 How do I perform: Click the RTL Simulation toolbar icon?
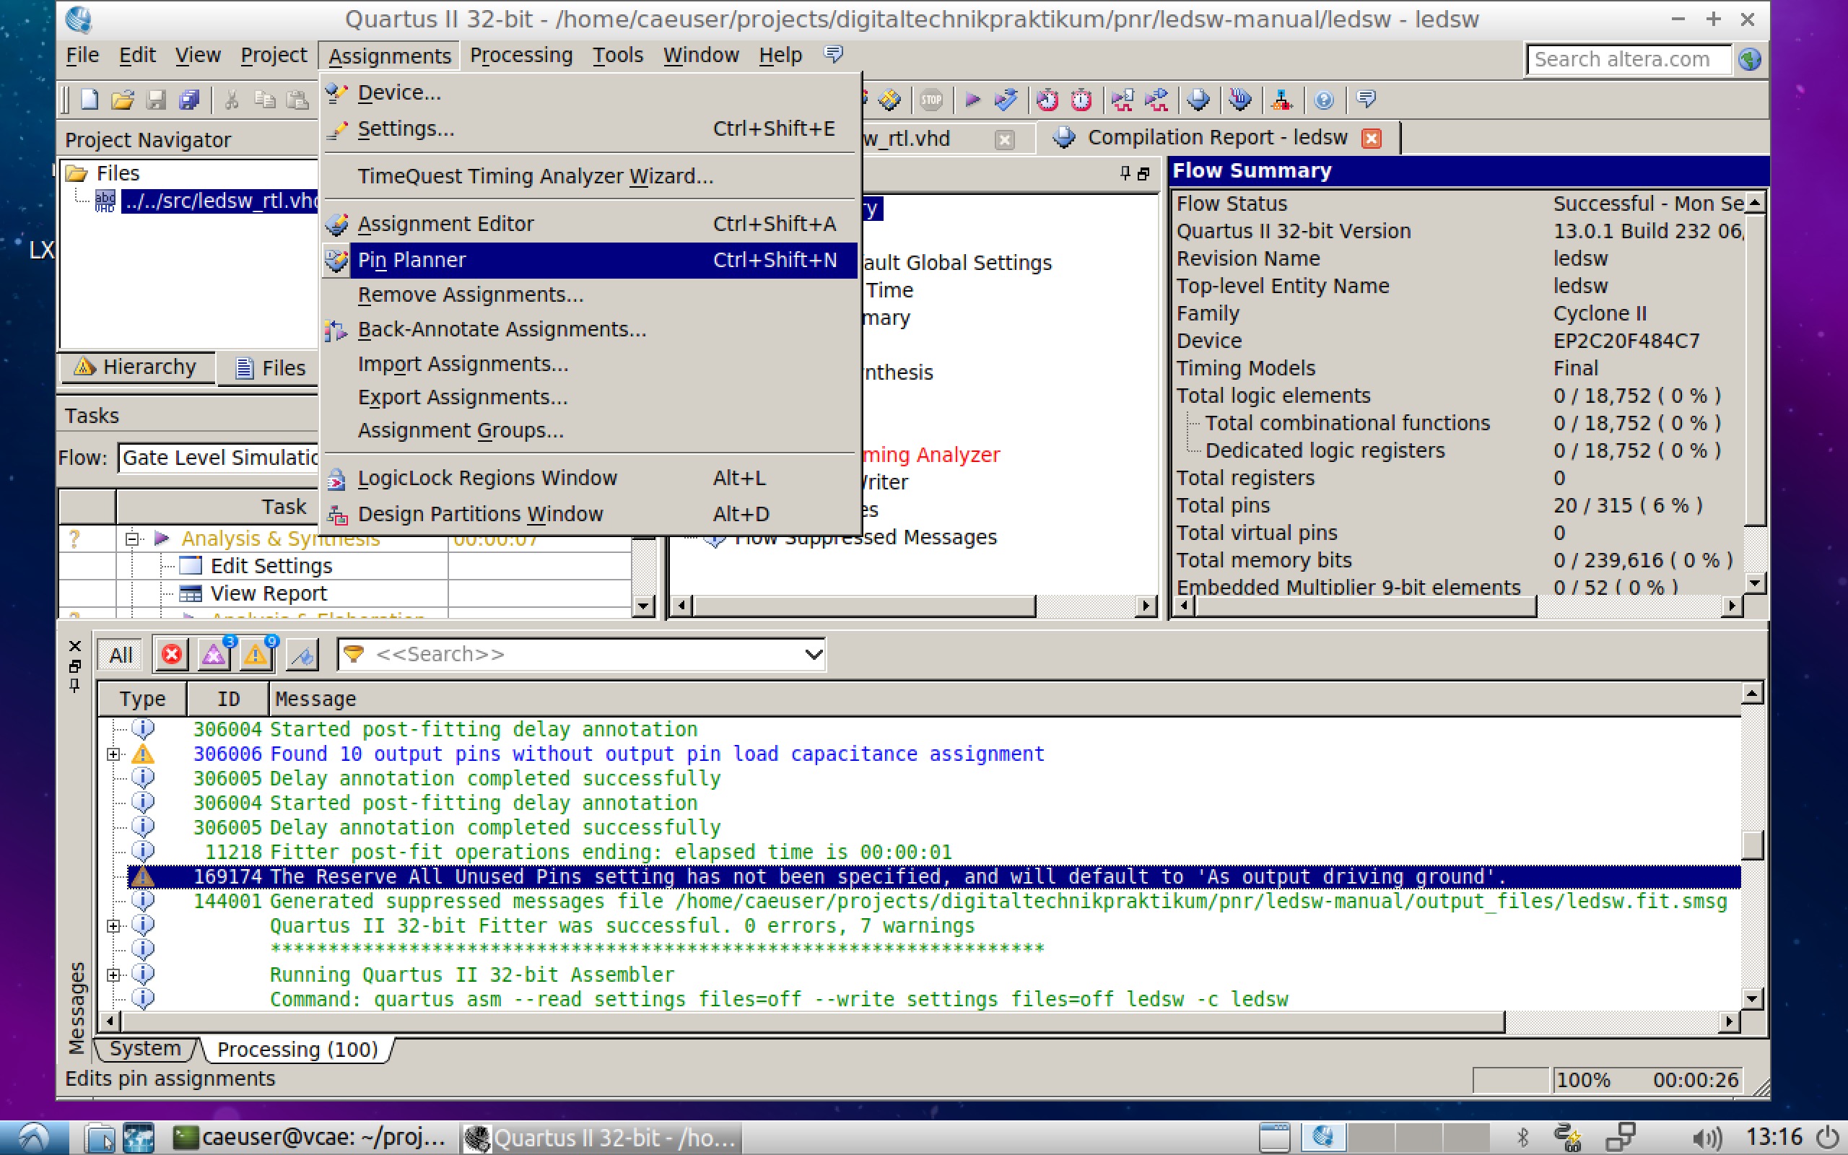[x=1123, y=100]
